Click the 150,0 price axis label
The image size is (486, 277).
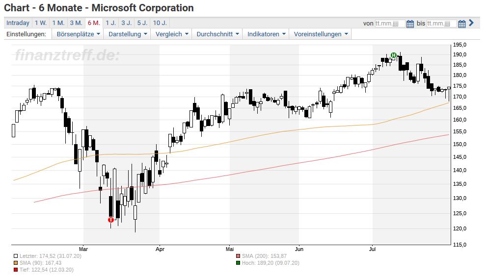tap(459, 144)
